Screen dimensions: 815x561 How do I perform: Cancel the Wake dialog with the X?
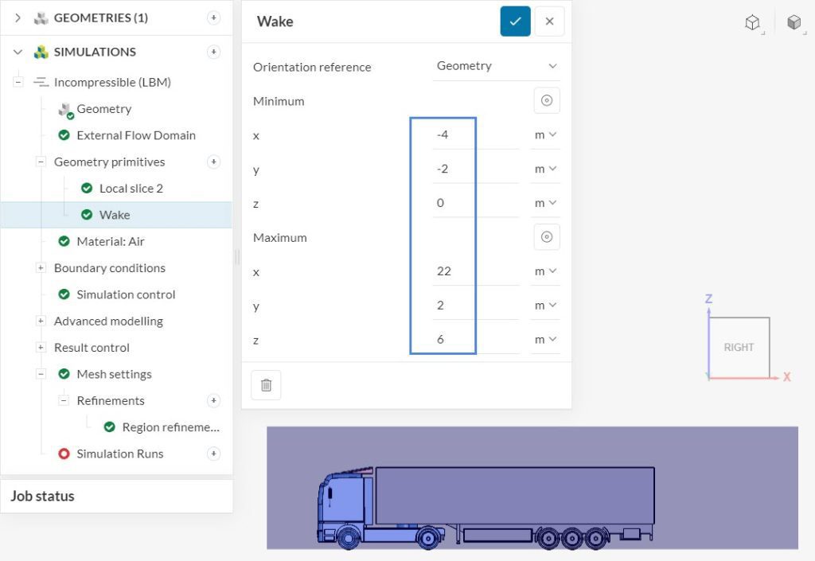549,21
